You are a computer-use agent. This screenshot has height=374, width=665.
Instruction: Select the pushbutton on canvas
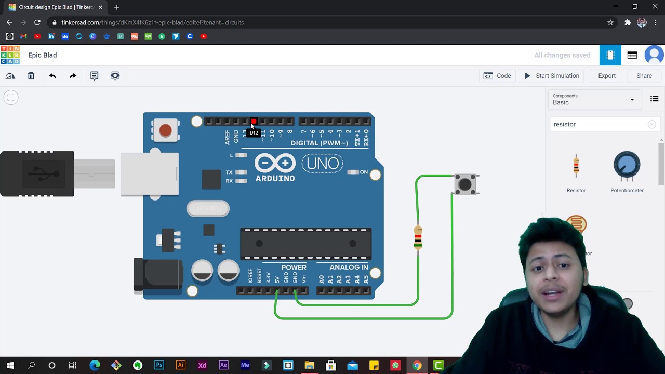[x=465, y=184]
